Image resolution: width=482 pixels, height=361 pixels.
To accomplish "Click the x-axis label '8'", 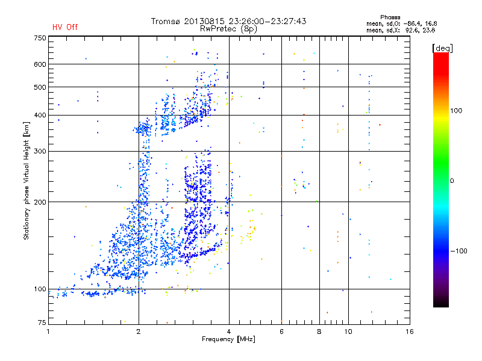I will pyautogui.click(x=319, y=332).
